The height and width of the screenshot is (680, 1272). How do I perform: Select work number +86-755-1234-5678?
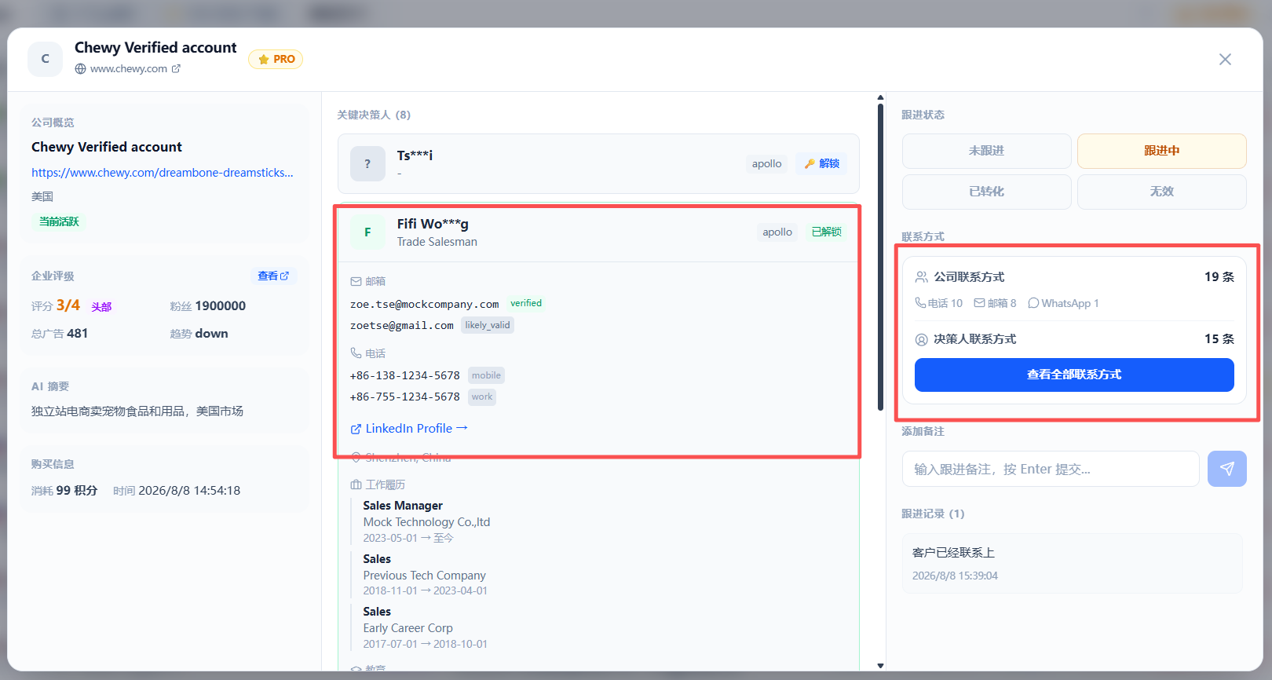405,397
